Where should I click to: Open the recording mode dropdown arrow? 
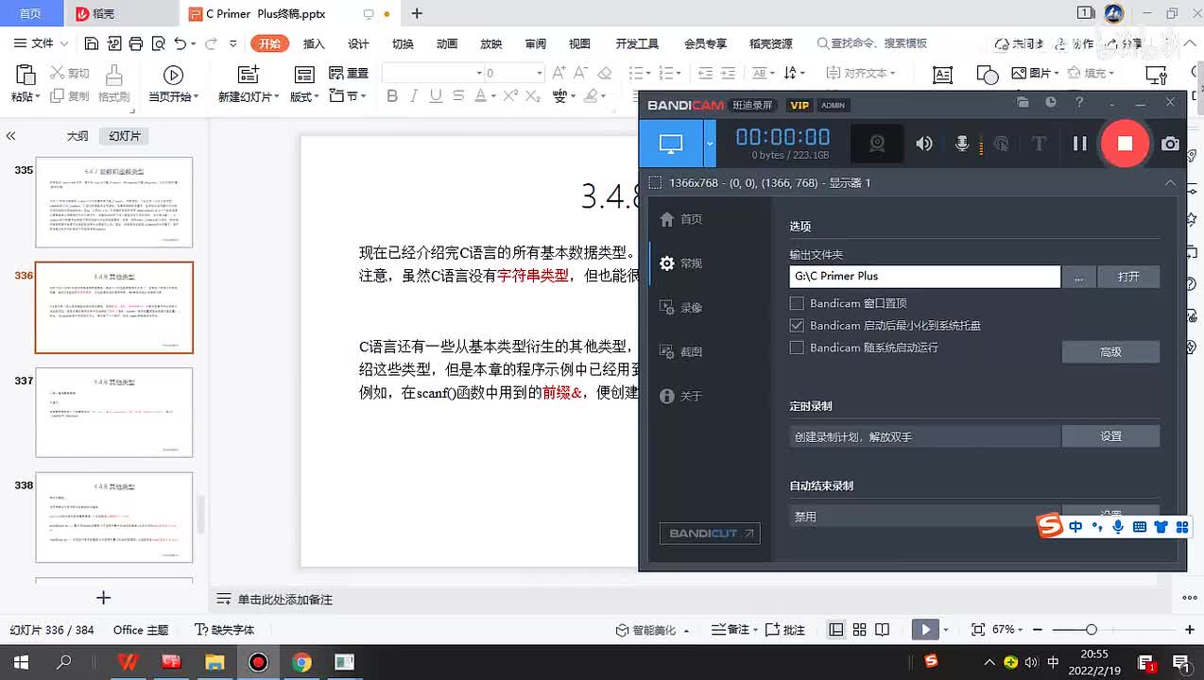pyautogui.click(x=711, y=144)
